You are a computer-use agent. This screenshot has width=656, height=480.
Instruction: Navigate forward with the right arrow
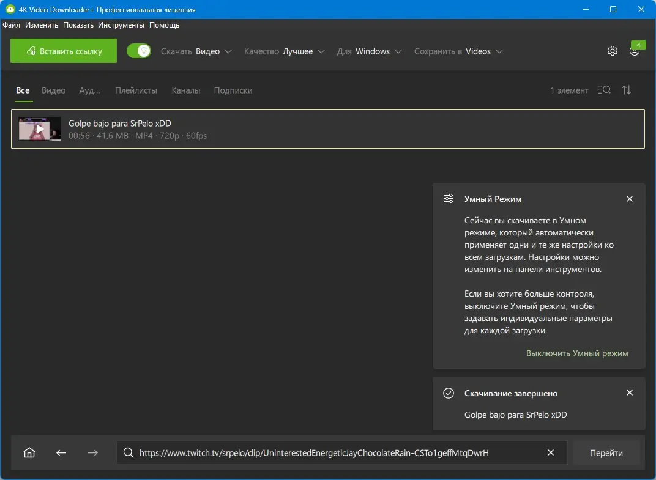93,452
